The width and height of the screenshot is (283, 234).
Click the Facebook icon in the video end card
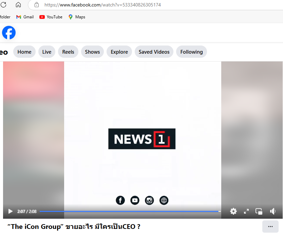120,200
